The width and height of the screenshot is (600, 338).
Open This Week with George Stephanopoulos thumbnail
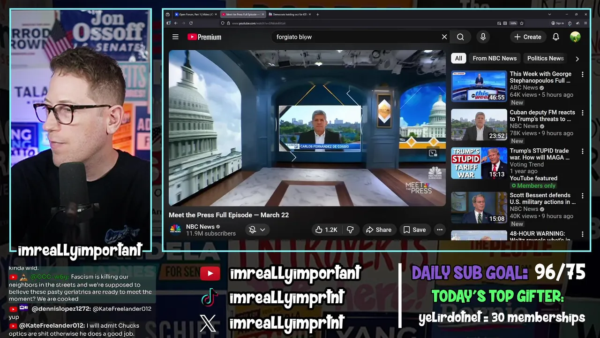pyautogui.click(x=479, y=86)
